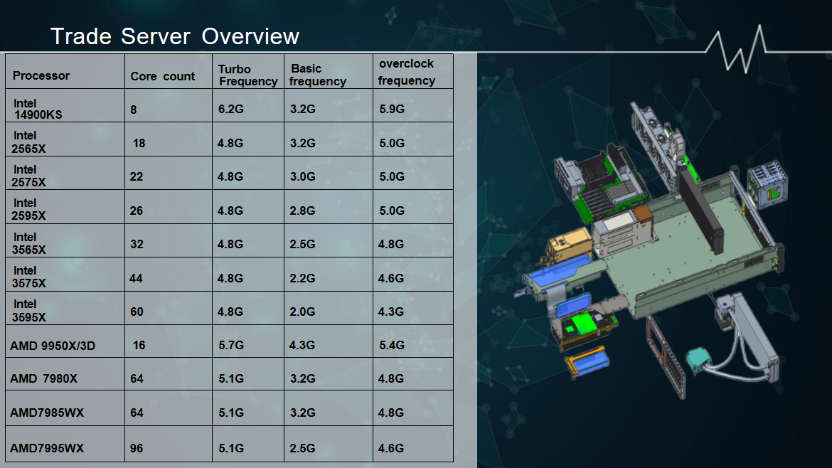Click basic frequency "2.2G" for Intel 3575X
832x468 pixels.
click(302, 278)
